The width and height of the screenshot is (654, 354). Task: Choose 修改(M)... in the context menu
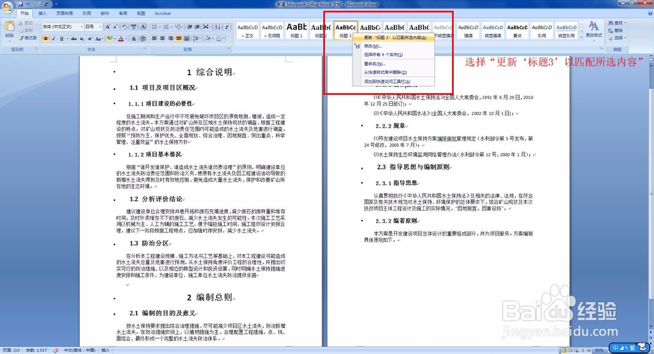tap(394, 46)
